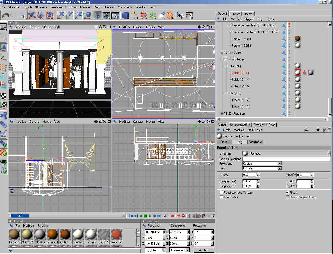333x254 pixels.
Task: Uncheck the Ripeti checkbox
Action: (x=287, y=193)
